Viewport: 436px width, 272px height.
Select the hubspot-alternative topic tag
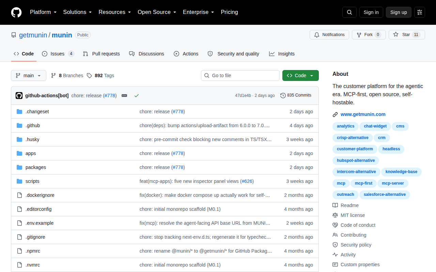coord(356,160)
